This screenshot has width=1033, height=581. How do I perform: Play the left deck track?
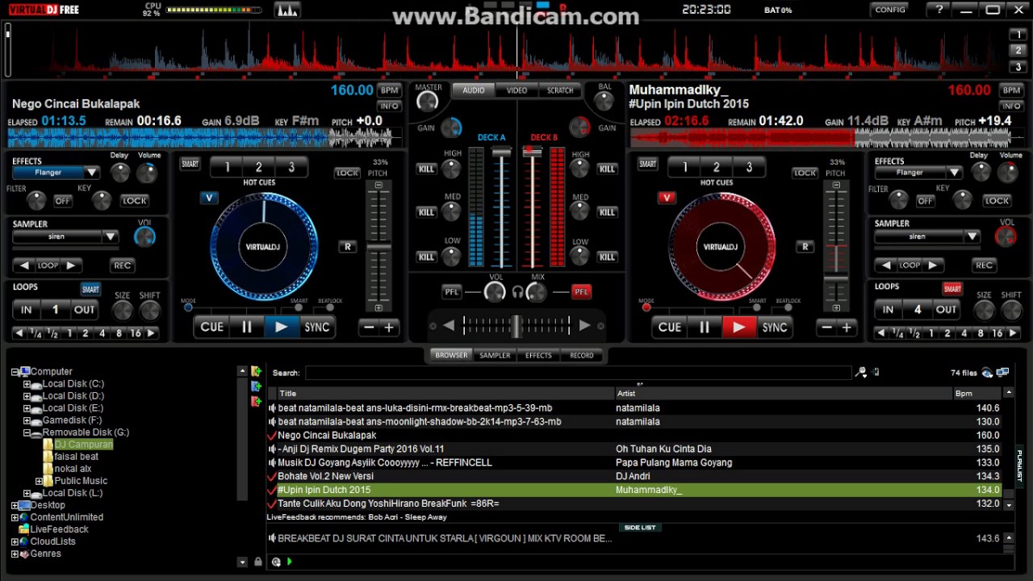click(x=281, y=327)
